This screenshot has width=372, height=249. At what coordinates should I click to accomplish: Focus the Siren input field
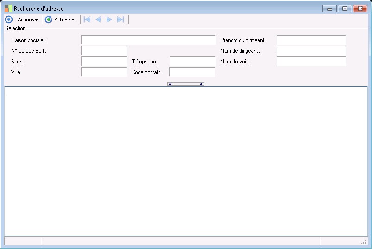pos(104,62)
